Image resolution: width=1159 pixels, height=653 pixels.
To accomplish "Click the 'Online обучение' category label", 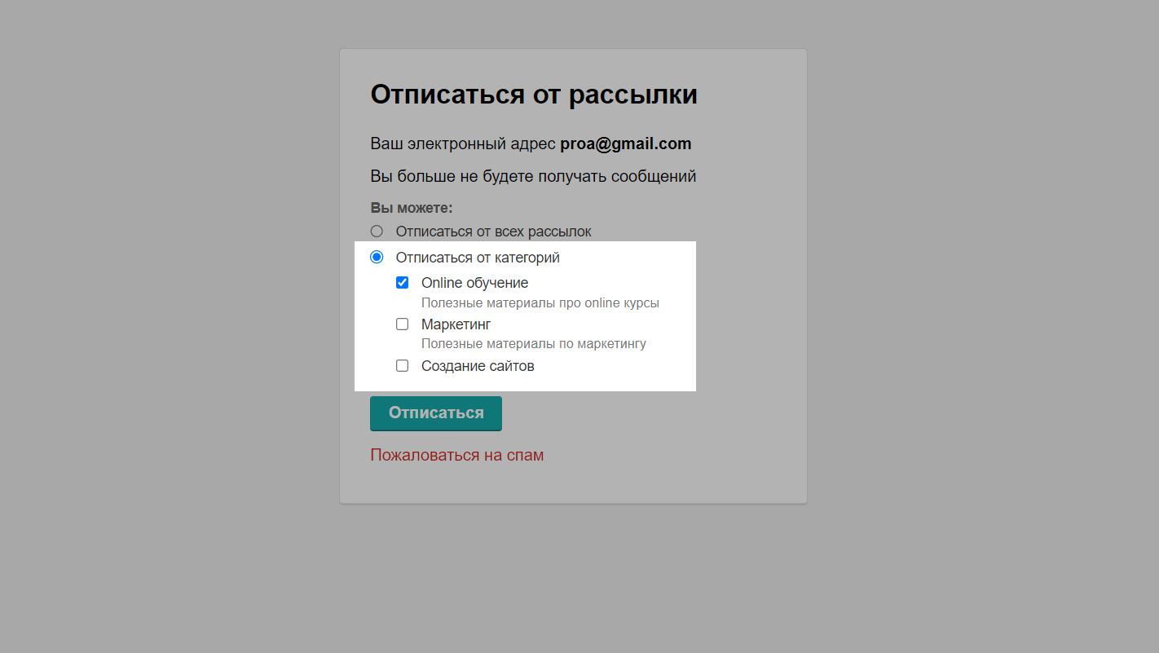I will coord(474,283).
